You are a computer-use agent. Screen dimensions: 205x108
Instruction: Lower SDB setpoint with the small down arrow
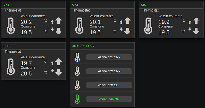[52, 70]
